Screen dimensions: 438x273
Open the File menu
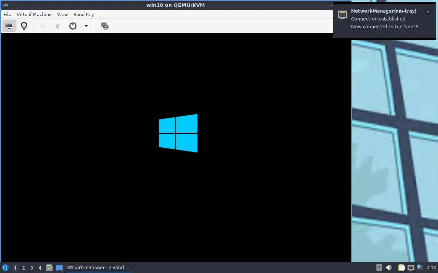[7, 14]
